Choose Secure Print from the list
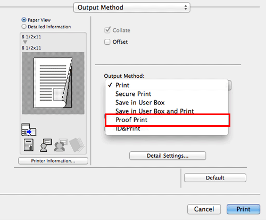 coord(167,94)
